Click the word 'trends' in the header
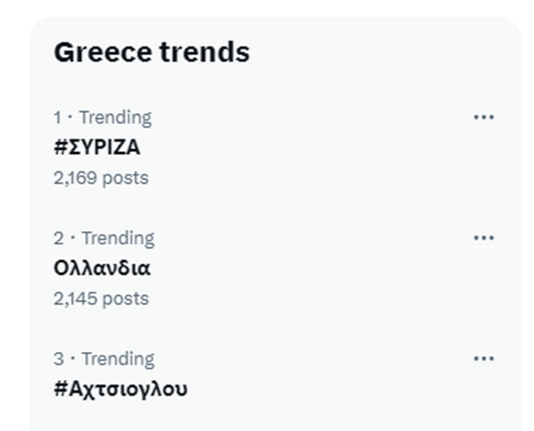534x431 pixels. coord(204,52)
